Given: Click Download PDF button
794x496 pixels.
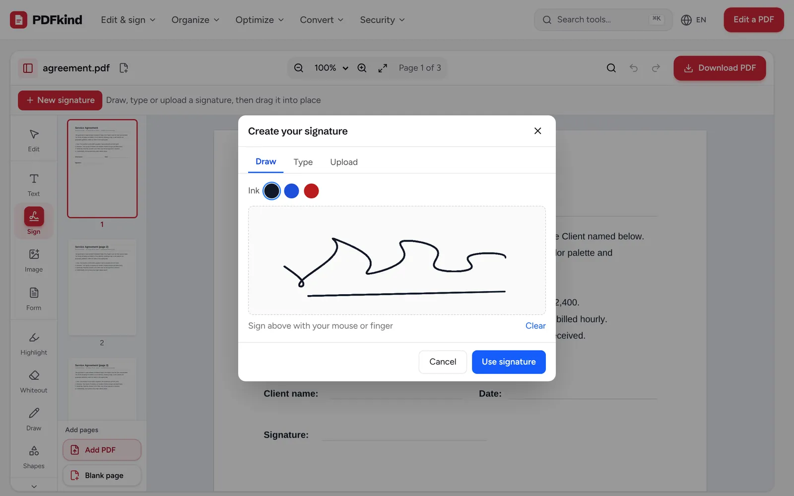Looking at the screenshot, I should click(x=720, y=68).
